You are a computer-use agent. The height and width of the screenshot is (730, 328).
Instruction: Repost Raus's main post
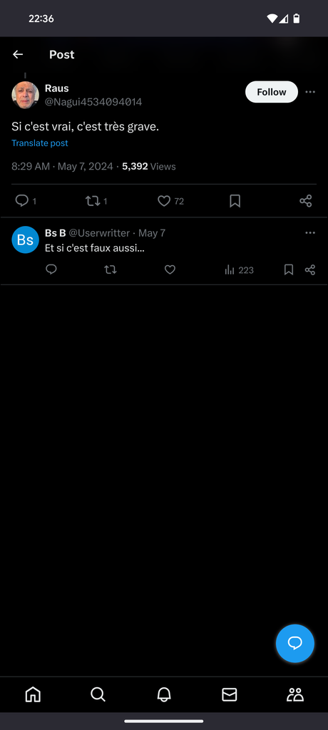[92, 200]
